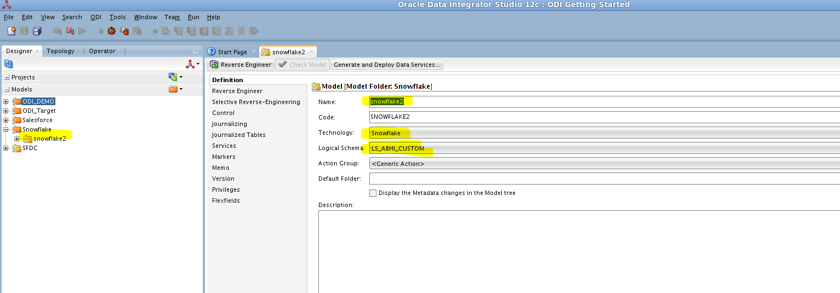Click the grey pause bars icon
The height and width of the screenshot is (293, 840).
[241, 31]
